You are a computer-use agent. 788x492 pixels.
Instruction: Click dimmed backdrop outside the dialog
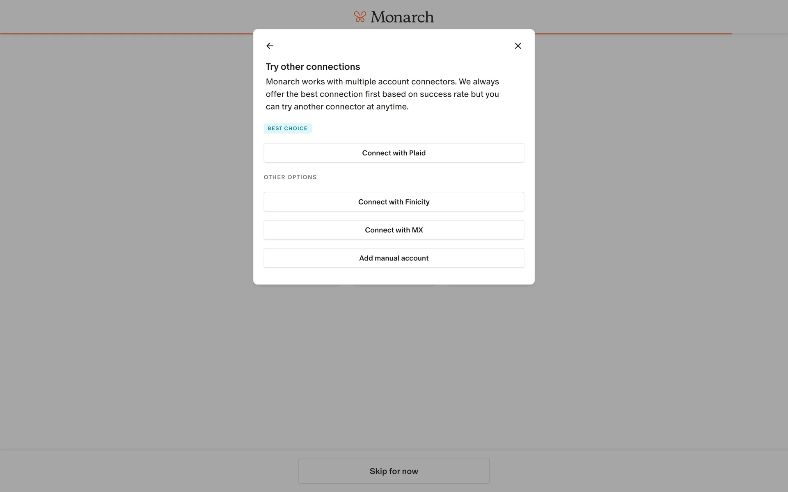click(x=123, y=246)
